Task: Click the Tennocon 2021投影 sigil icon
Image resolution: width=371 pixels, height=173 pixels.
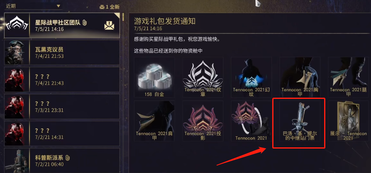Action: [203, 121]
